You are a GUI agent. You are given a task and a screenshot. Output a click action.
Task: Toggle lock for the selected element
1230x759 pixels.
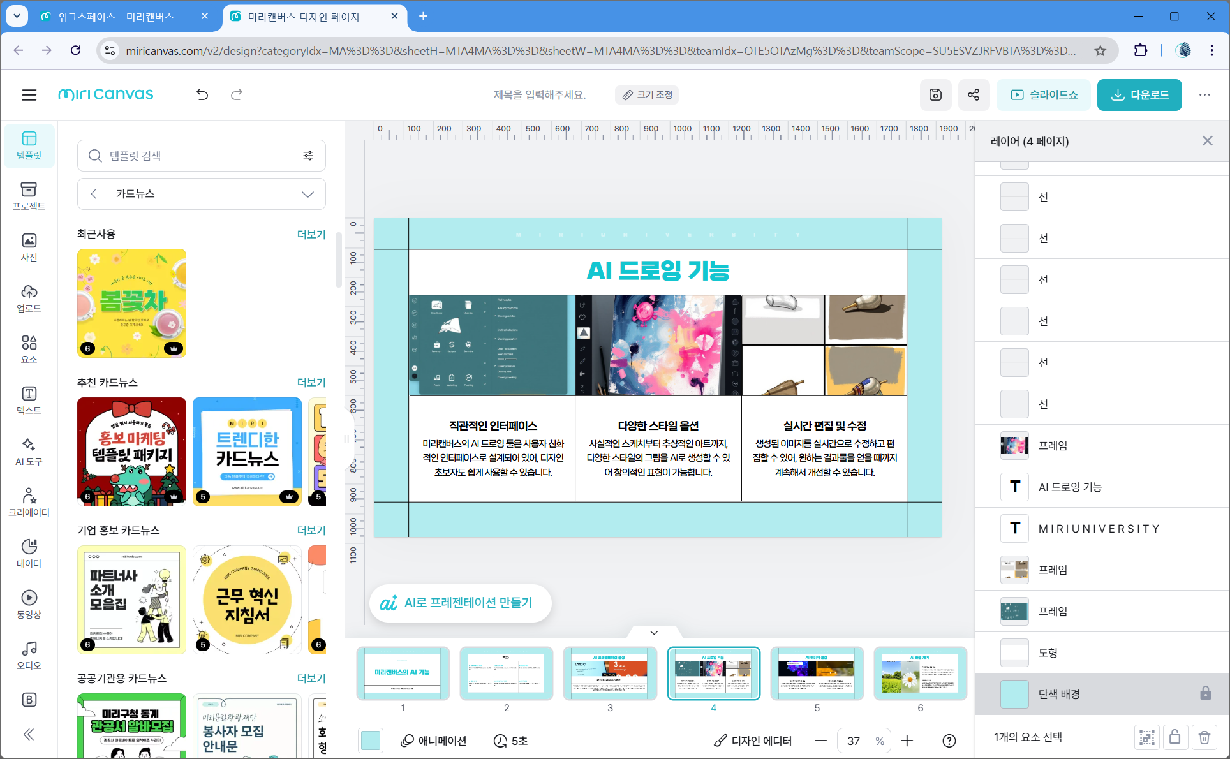(x=1174, y=737)
